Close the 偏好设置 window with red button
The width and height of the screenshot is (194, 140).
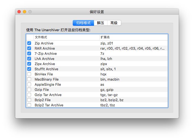[x=19, y=12]
